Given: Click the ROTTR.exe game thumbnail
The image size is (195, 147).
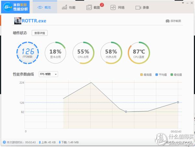Looking at the screenshot, I should coord(18,21).
